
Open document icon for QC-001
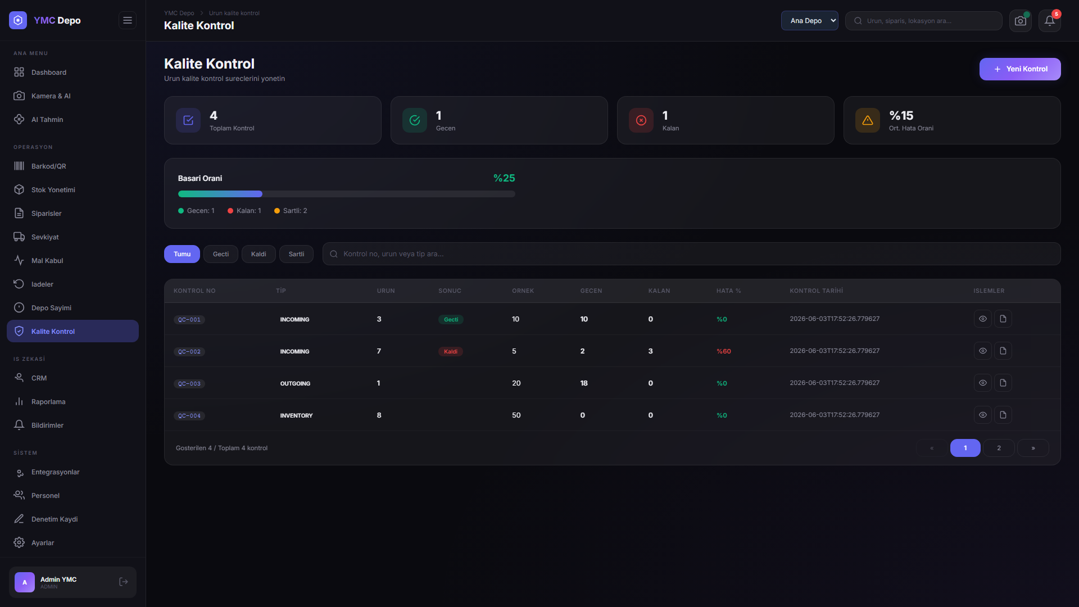1003,319
